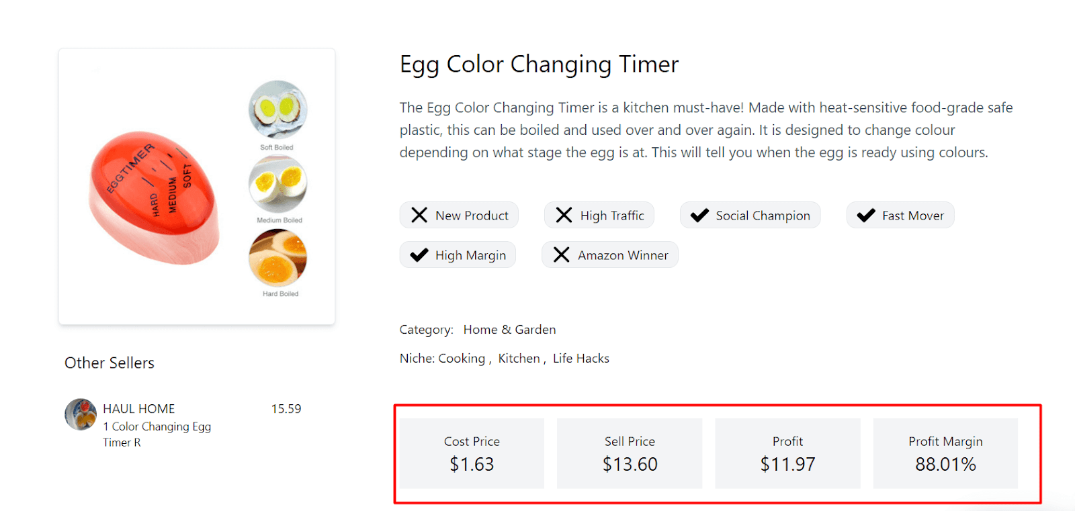The width and height of the screenshot is (1075, 511).
Task: Click the X icon beside Amazon Winner
Action: tap(561, 255)
